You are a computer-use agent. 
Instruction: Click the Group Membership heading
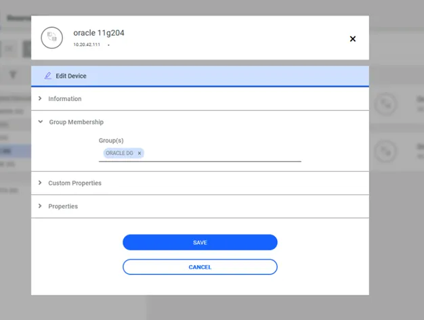tap(77, 122)
